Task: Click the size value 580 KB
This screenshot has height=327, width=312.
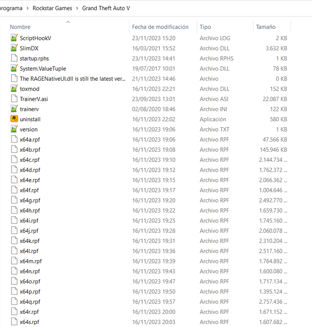Action: click(x=278, y=119)
